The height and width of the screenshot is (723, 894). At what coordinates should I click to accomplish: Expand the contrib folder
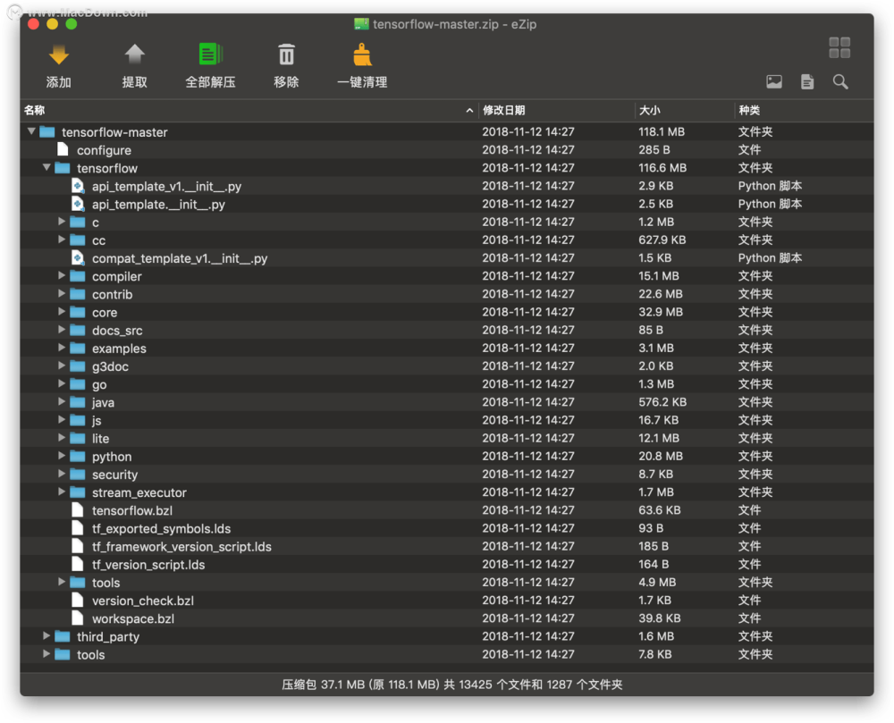(62, 294)
